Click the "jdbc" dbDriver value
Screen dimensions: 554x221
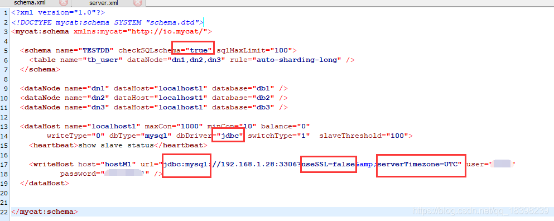coord(230,136)
